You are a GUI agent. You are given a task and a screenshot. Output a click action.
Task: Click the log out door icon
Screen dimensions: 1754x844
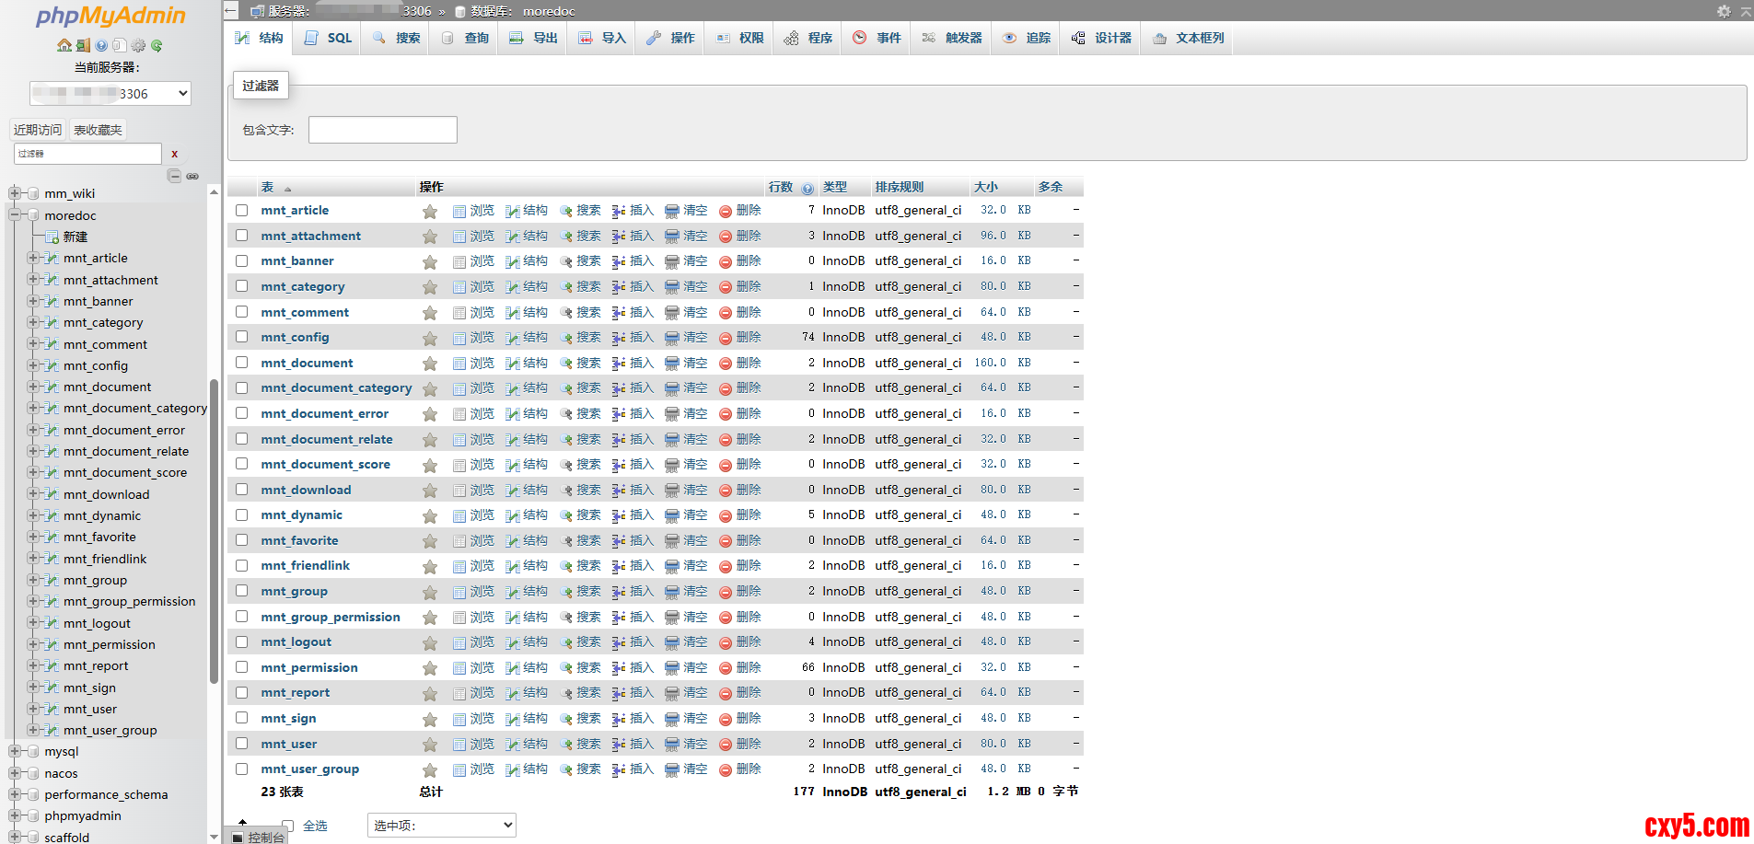[x=83, y=45]
